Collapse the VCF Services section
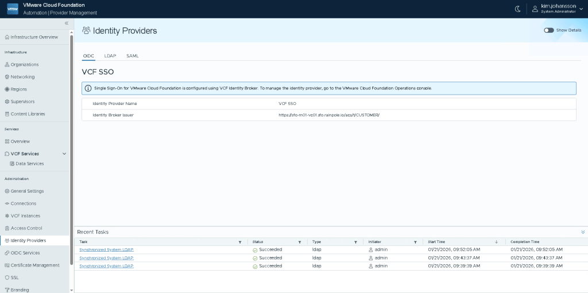The image size is (588, 293). [x=64, y=154]
